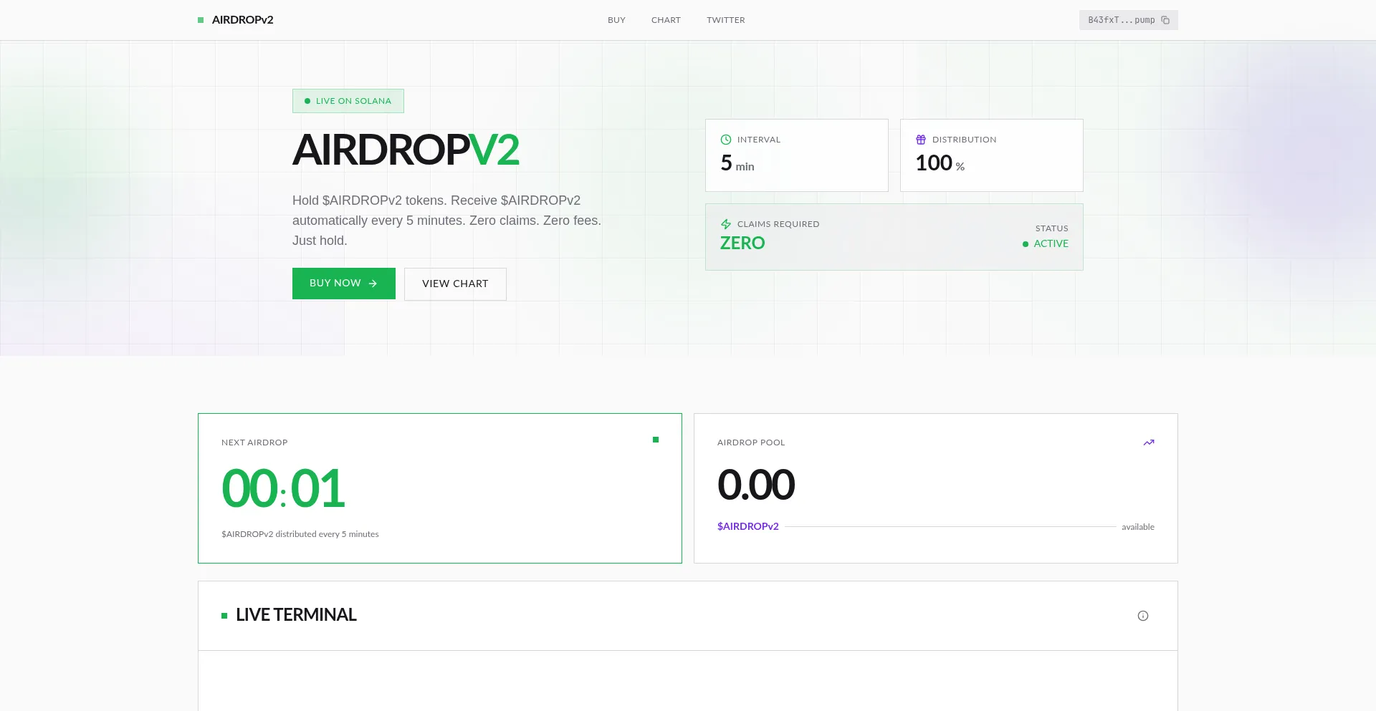The width and height of the screenshot is (1376, 711).
Task: Click the LIVE ON SOLANA badge
Action: 348,101
